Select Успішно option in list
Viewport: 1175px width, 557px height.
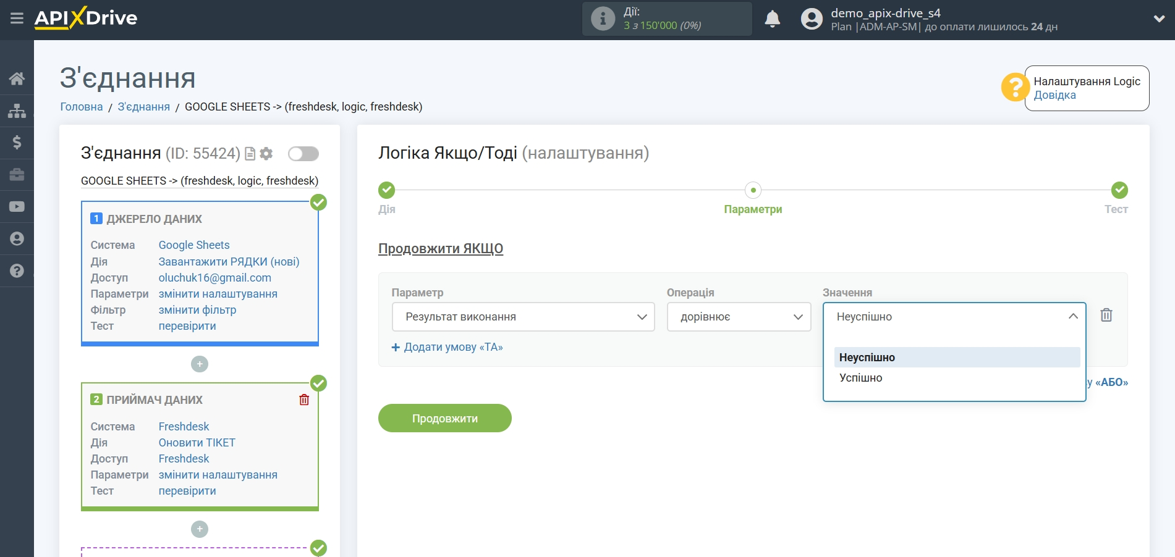click(x=957, y=378)
